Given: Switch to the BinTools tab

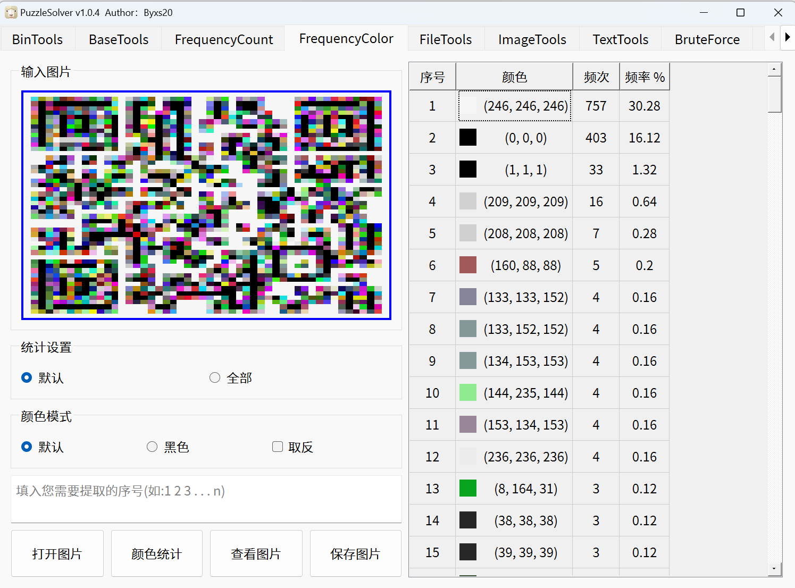Looking at the screenshot, I should [37, 39].
